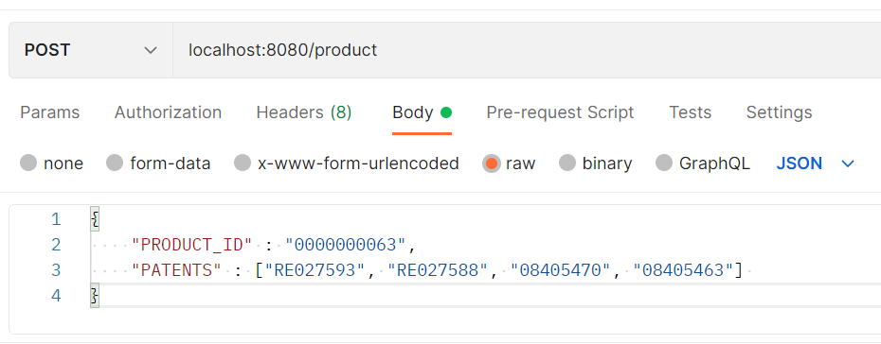Viewport: 881px width, 344px height.
Task: Open the JSON format dropdown
Action: tap(816, 163)
